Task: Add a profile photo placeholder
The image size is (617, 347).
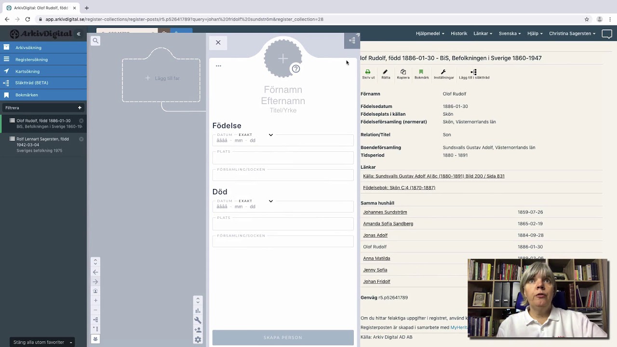Action: 283,58
